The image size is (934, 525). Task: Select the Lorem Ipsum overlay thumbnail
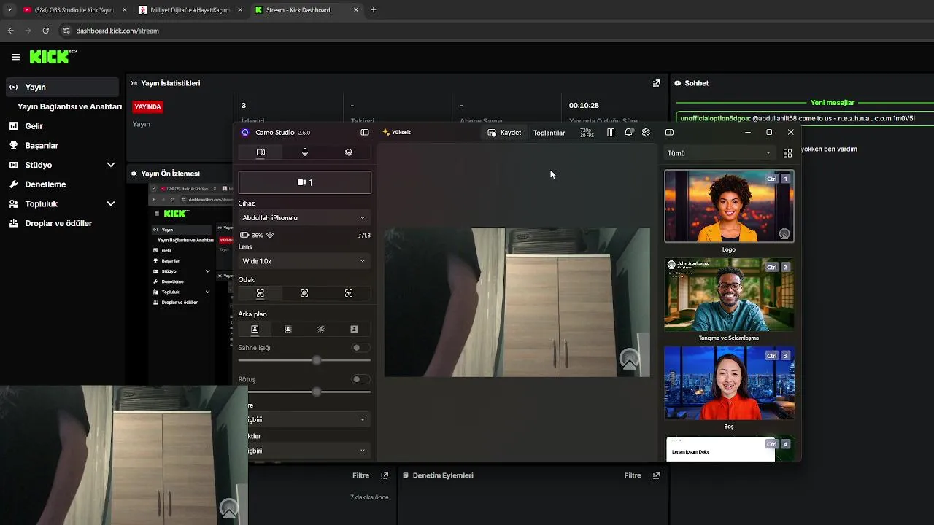pos(729,448)
